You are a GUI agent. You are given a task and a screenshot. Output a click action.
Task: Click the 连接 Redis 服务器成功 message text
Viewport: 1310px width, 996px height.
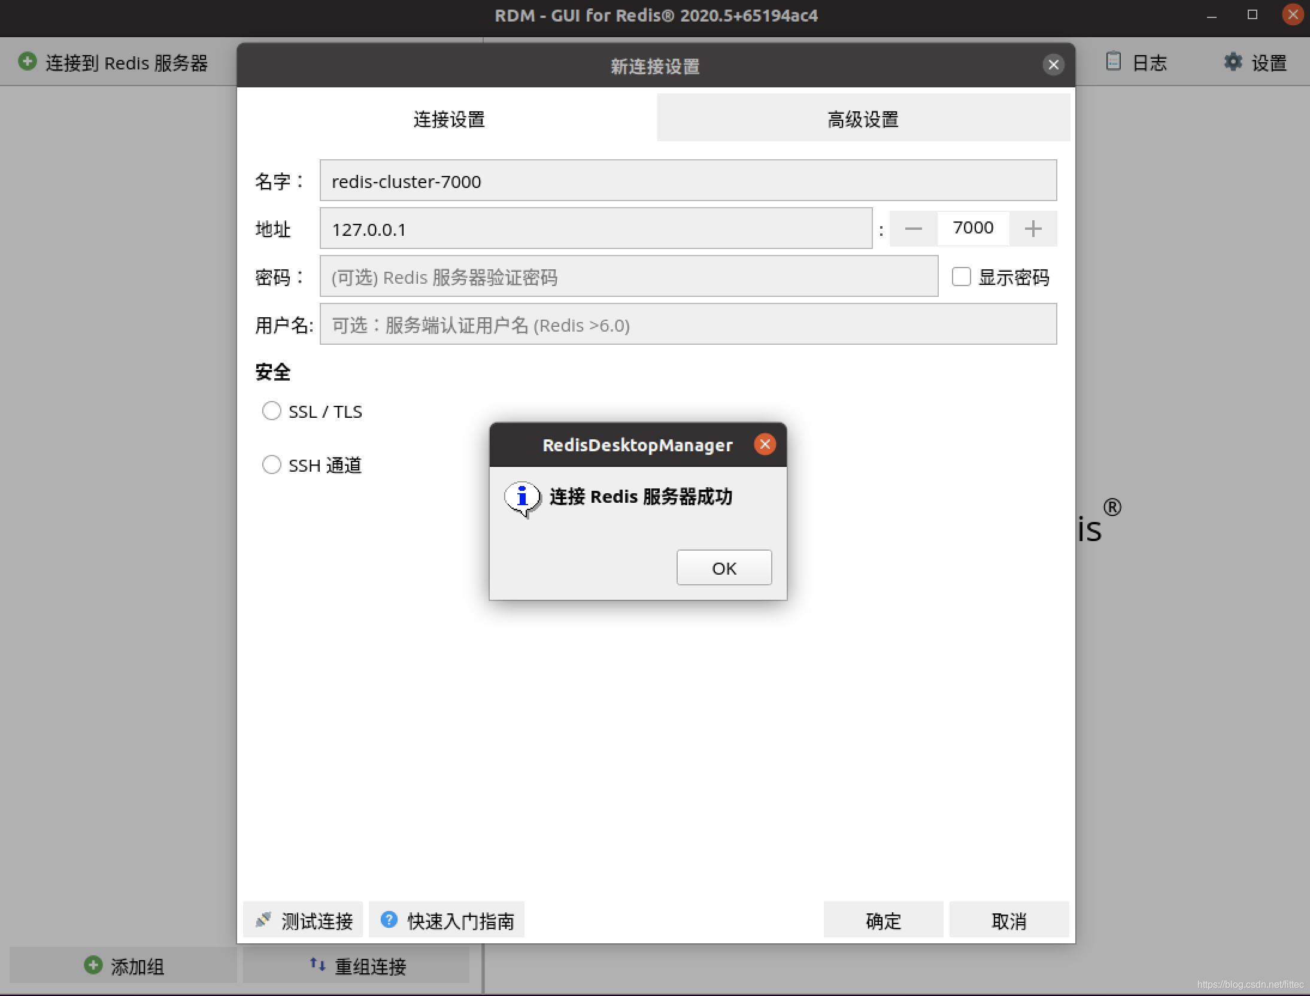tap(641, 497)
